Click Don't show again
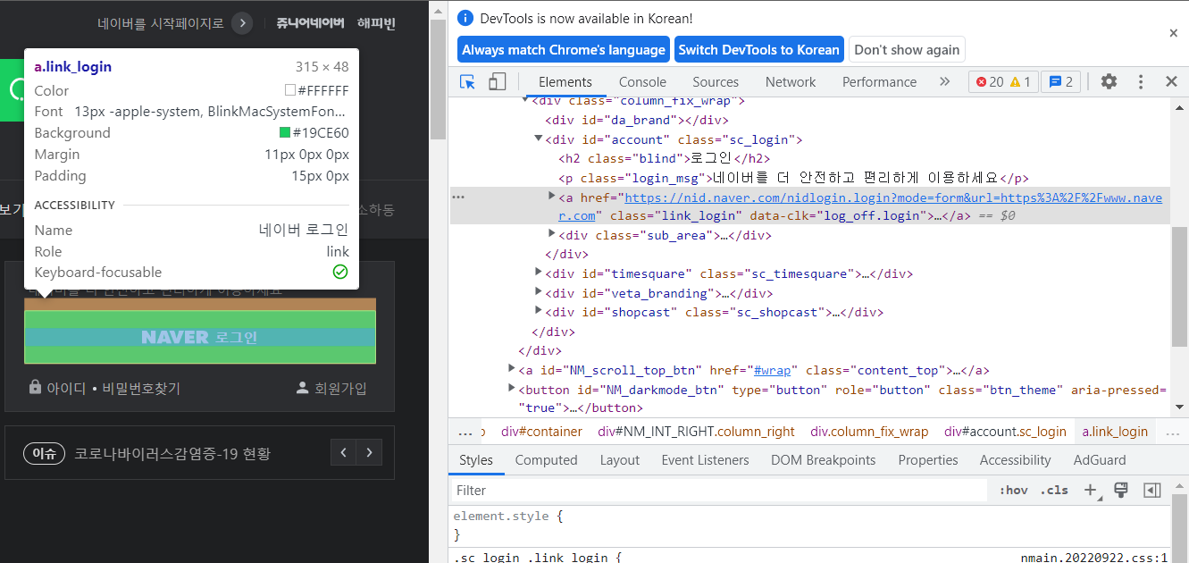 [x=907, y=50]
